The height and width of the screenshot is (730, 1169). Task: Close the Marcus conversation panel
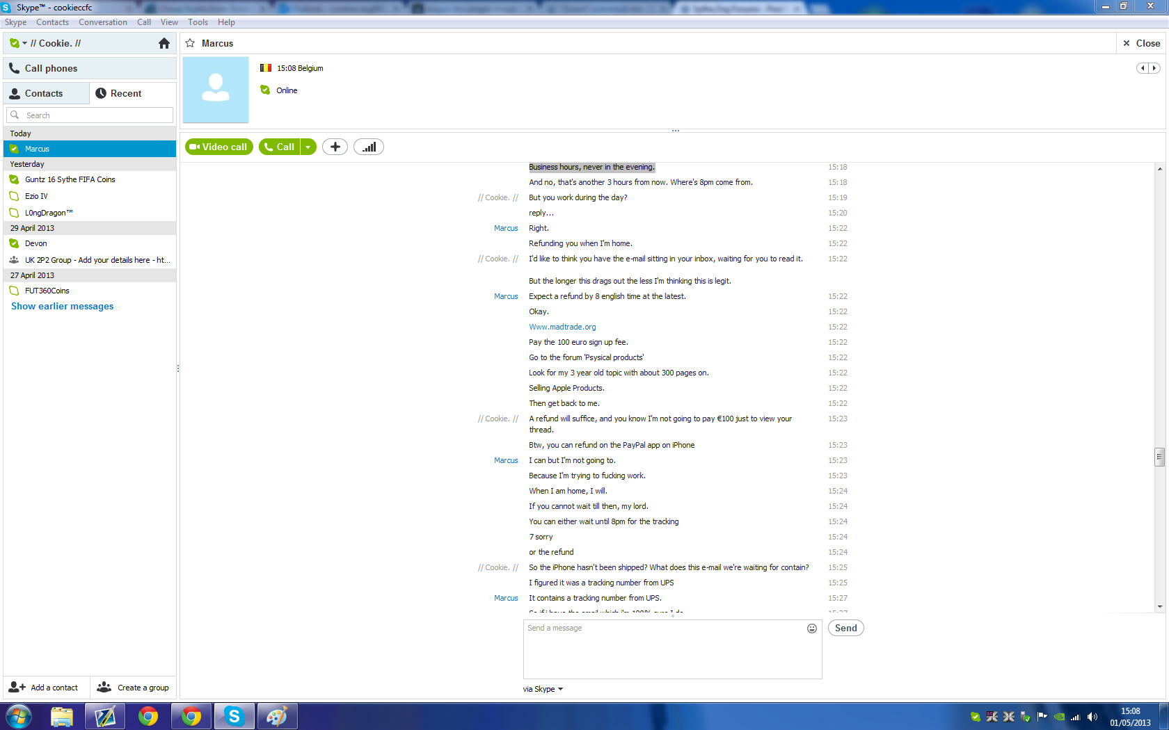(x=1141, y=43)
